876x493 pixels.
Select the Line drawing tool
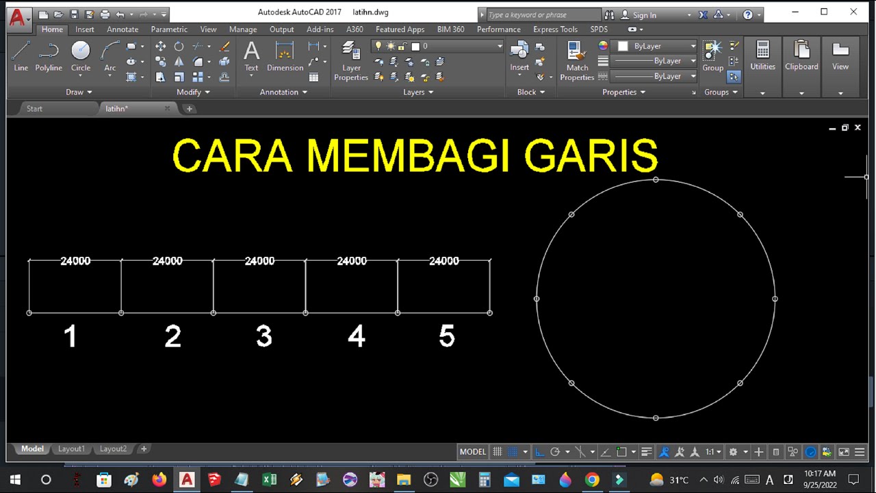(21, 56)
